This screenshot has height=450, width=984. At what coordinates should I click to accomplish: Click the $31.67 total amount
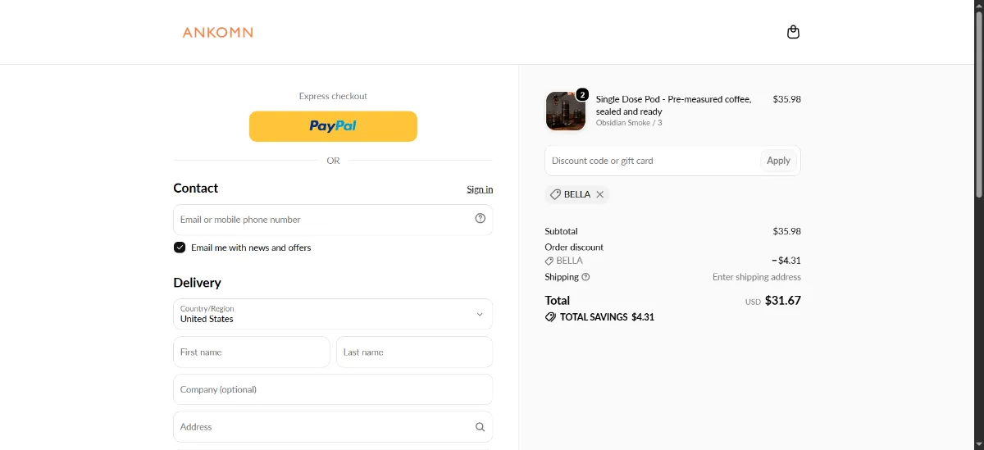click(783, 301)
